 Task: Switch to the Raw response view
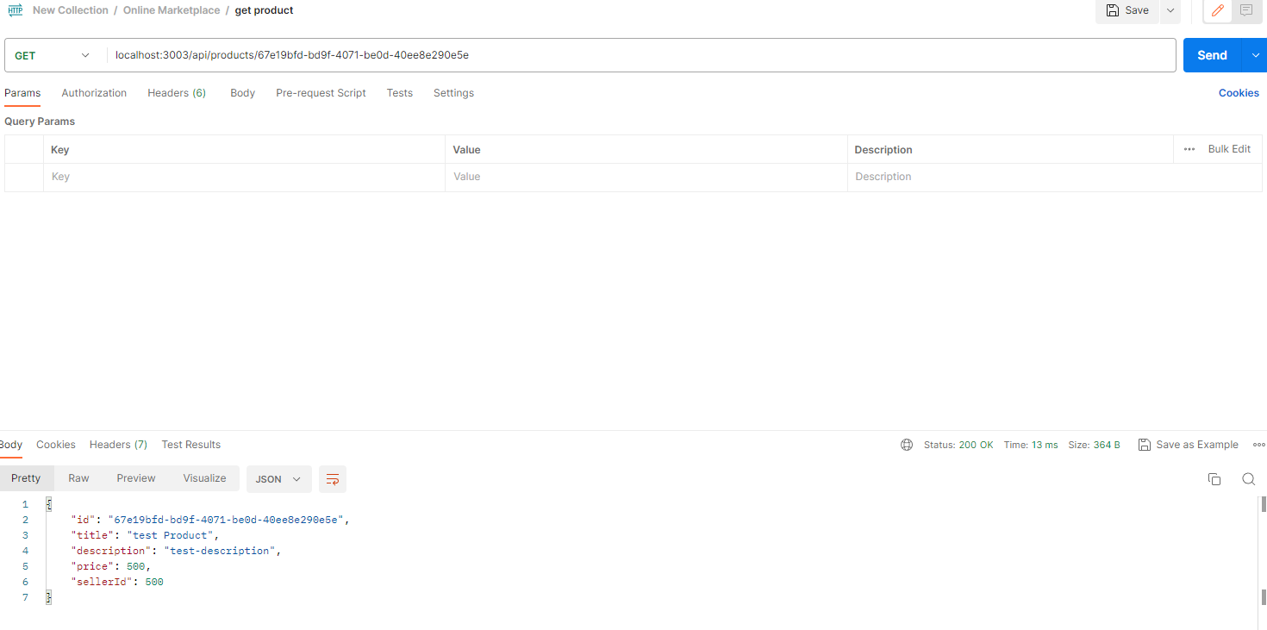(x=78, y=478)
